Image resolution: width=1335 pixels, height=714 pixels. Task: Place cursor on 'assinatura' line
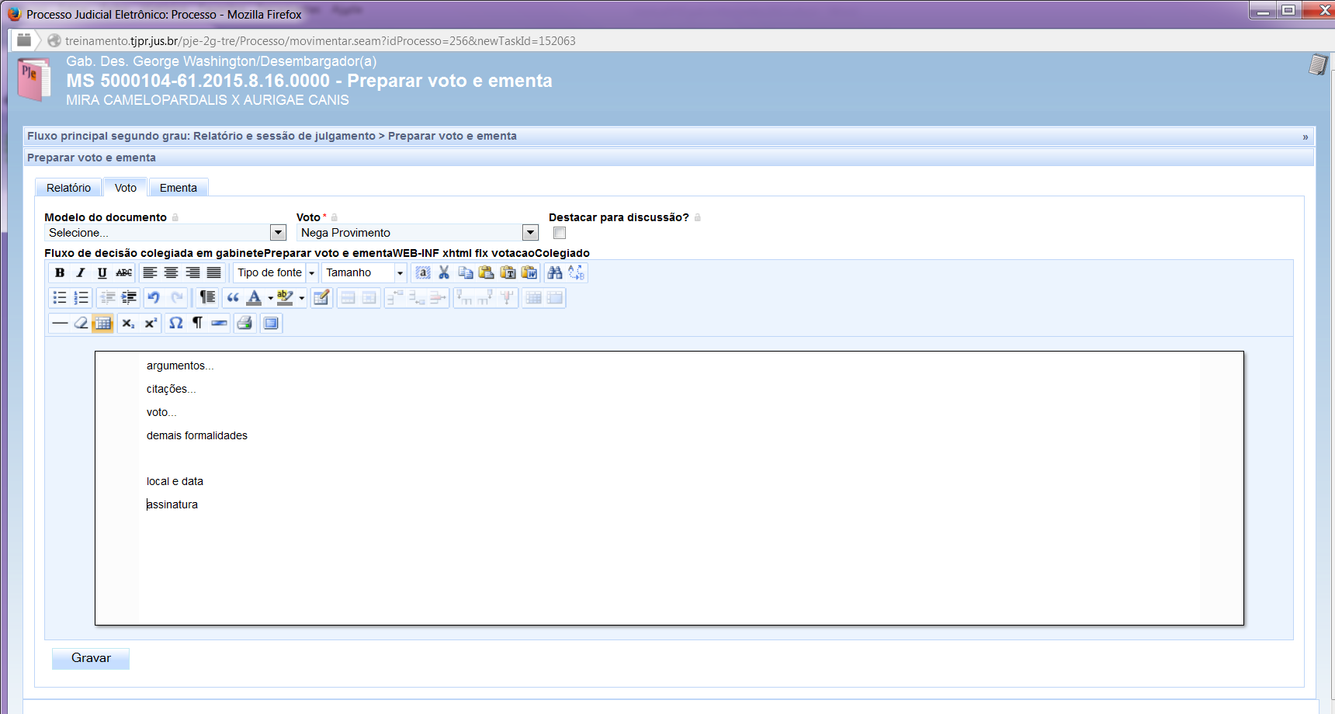pyautogui.click(x=172, y=504)
